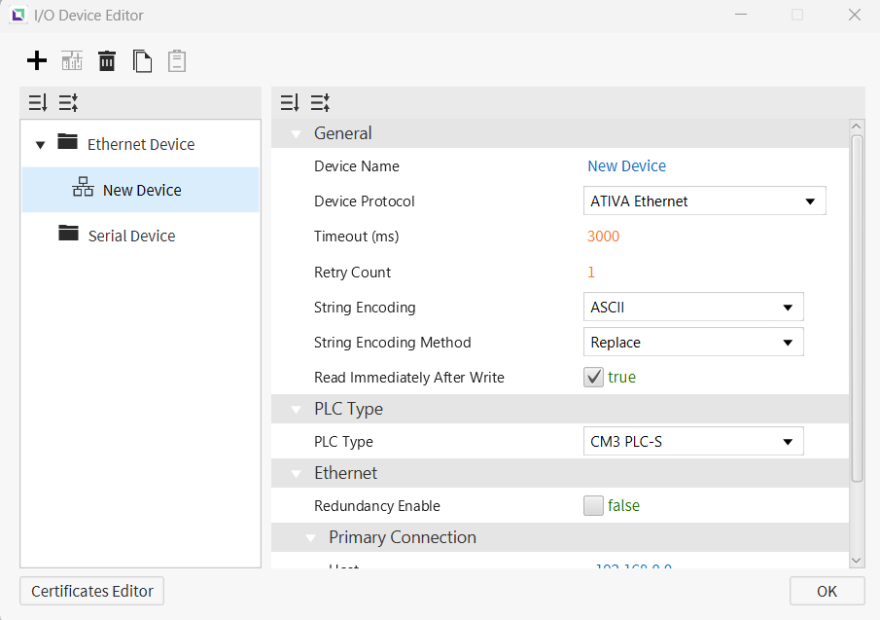
Task: Minimize the I/O Device Editor window
Action: [741, 15]
